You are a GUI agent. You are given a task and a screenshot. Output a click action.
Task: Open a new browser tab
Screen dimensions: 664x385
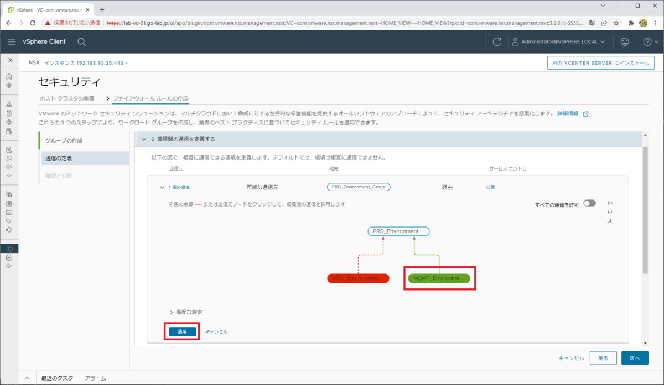[x=102, y=9]
